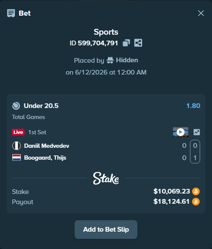The image size is (212, 249).
Task: Click the share bet icon
Action: pyautogui.click(x=138, y=43)
